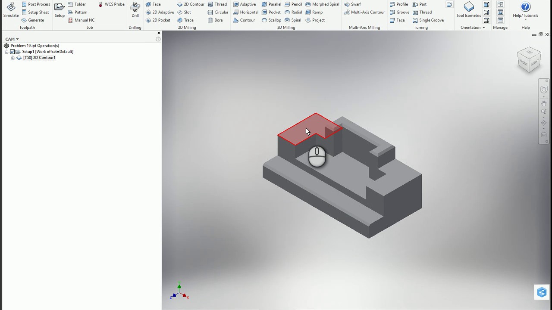Click Generate toolpath

click(33, 20)
